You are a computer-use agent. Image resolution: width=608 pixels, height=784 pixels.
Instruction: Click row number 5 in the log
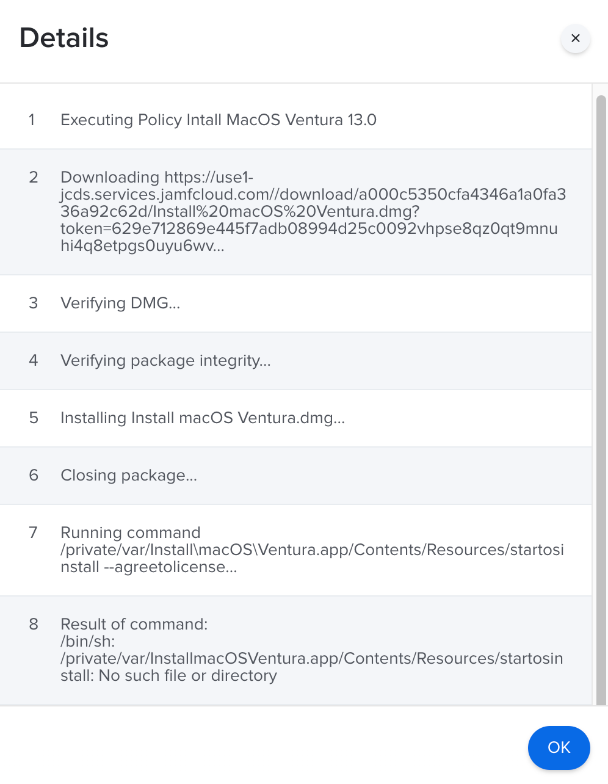click(34, 418)
